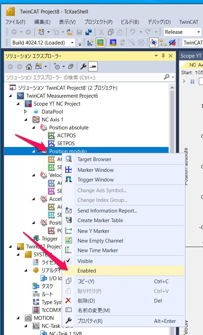
Task: Choose Marker Window from context menu
Action: click(x=124, y=170)
